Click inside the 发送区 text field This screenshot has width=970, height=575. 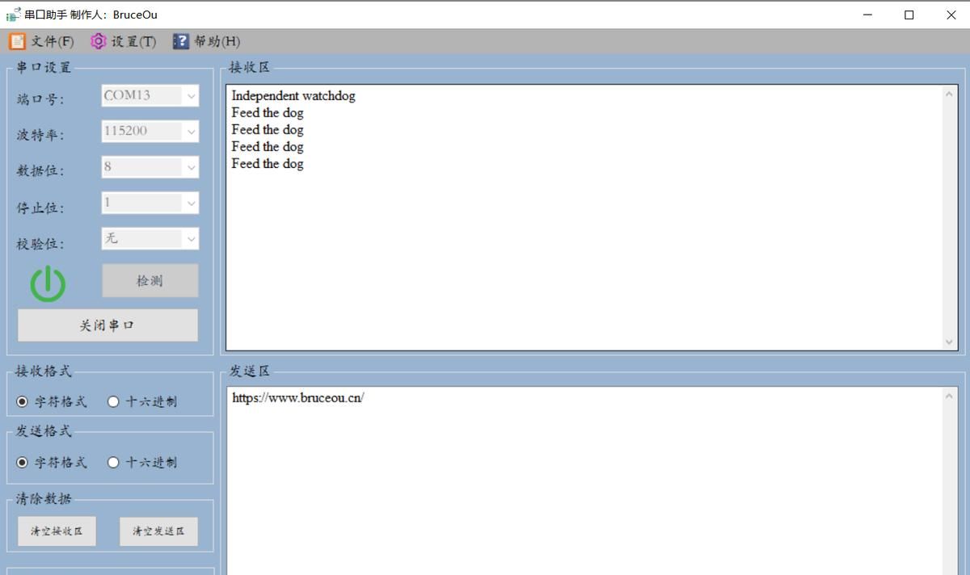582,485
